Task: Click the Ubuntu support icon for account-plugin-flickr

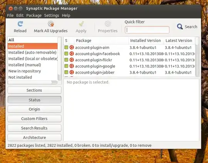Action: tap(72, 60)
